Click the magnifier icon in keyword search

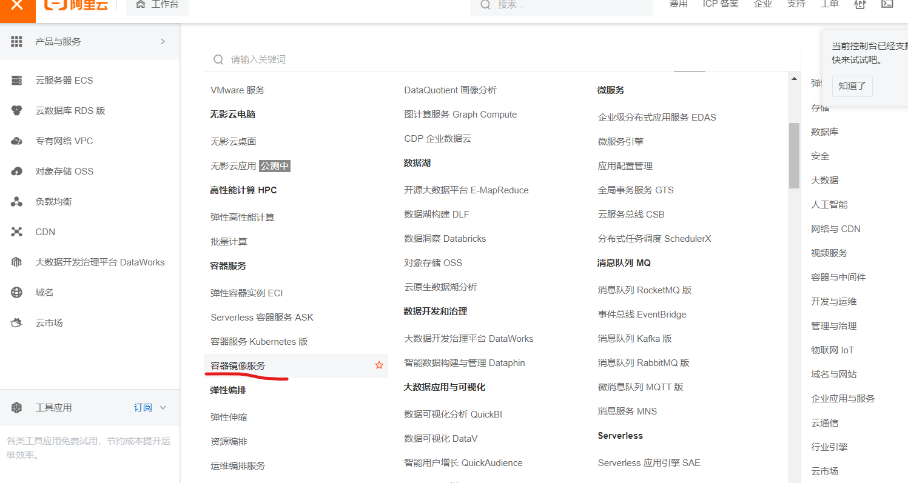pyautogui.click(x=218, y=59)
